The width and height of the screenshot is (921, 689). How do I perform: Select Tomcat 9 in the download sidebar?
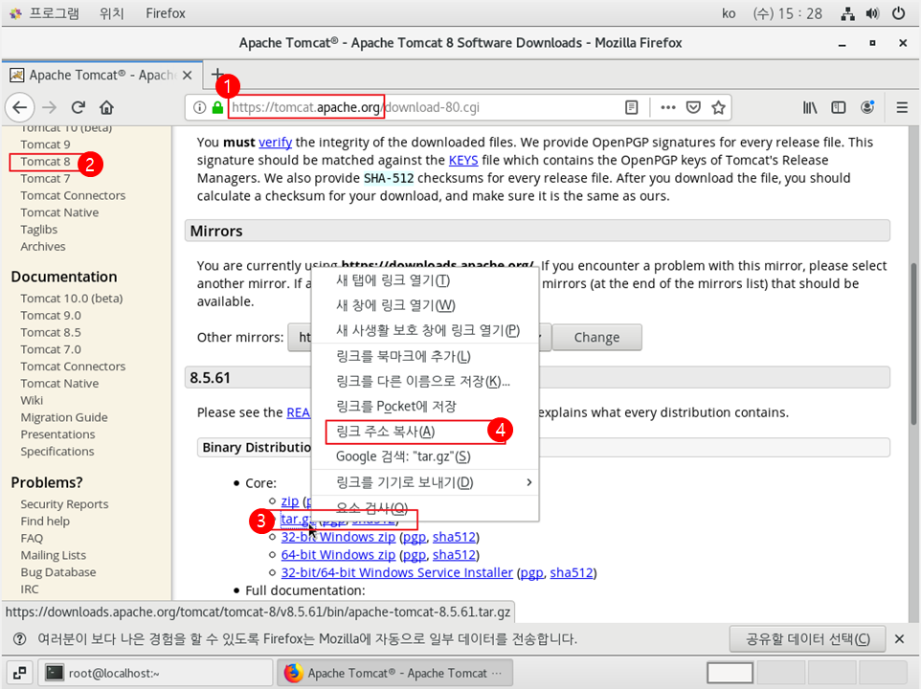(x=45, y=144)
